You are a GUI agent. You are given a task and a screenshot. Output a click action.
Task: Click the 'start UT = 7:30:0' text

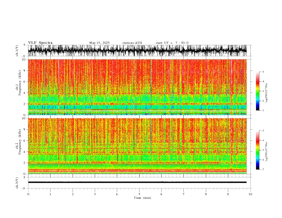[x=172, y=43]
